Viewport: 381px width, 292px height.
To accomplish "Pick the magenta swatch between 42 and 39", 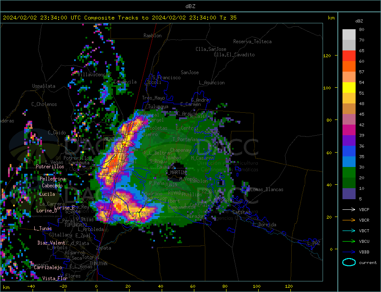I will [349, 130].
